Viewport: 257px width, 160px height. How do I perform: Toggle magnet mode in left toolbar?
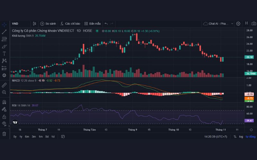coord(4,102)
